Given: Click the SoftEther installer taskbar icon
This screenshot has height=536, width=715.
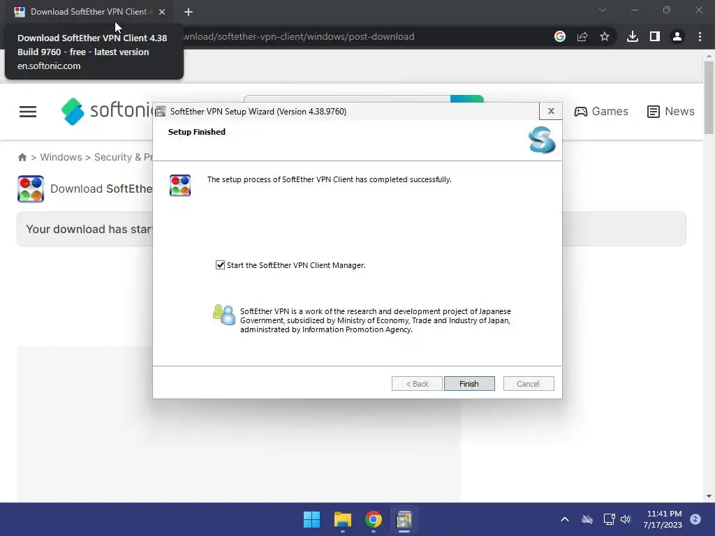Looking at the screenshot, I should [x=404, y=519].
